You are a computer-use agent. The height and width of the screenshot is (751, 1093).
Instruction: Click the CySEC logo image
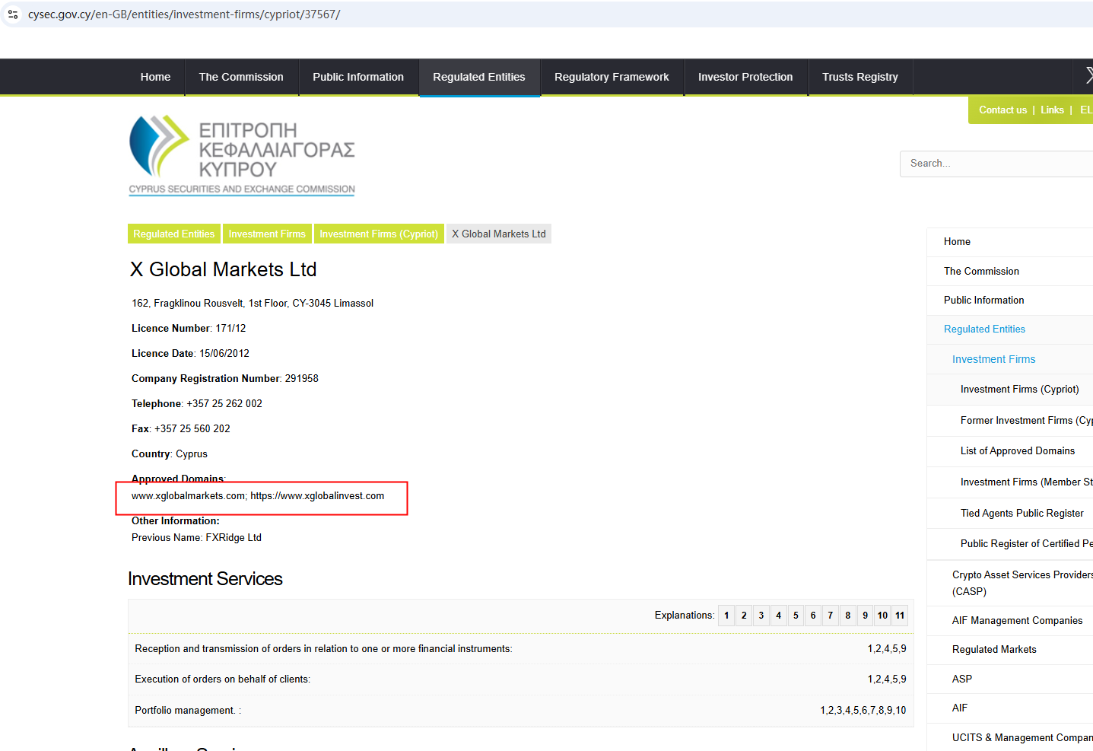coord(242,155)
